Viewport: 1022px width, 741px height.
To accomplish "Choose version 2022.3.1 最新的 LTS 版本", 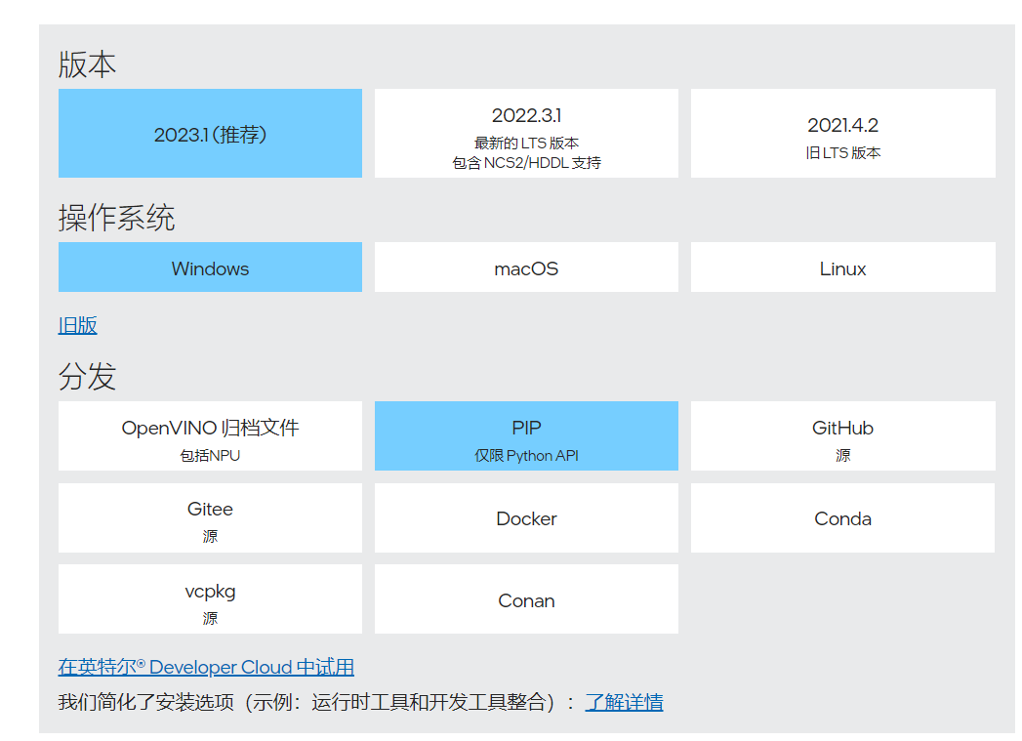I will point(526,133).
